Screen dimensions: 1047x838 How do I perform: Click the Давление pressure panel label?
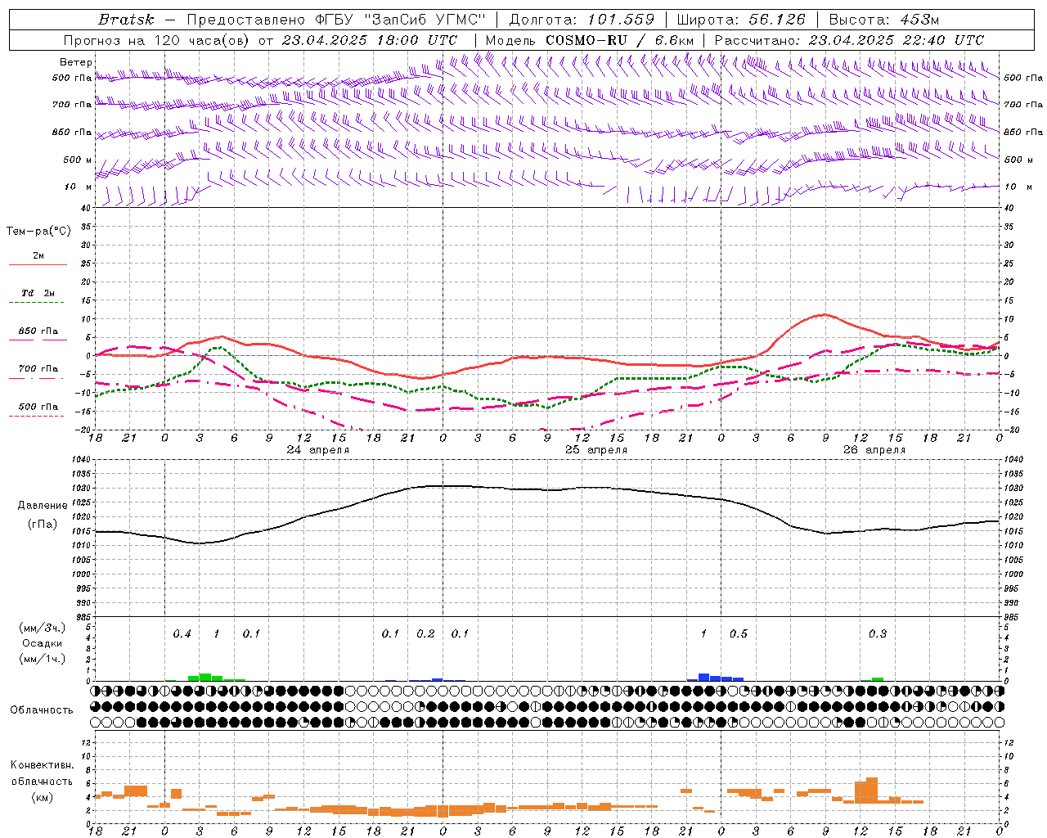click(x=43, y=506)
